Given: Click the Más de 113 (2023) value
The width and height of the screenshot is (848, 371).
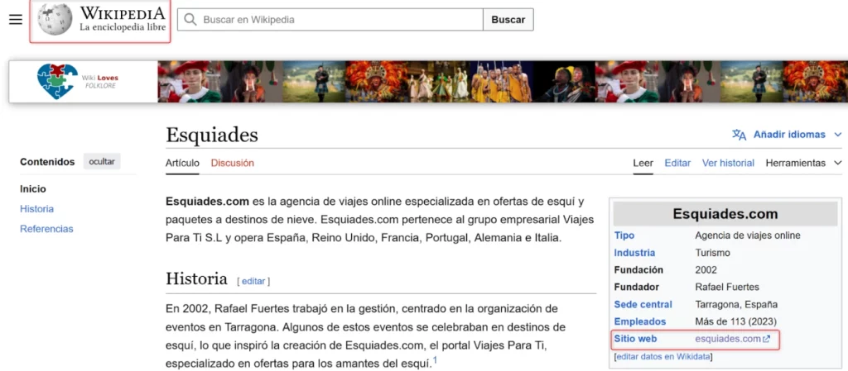Looking at the screenshot, I should point(735,322).
